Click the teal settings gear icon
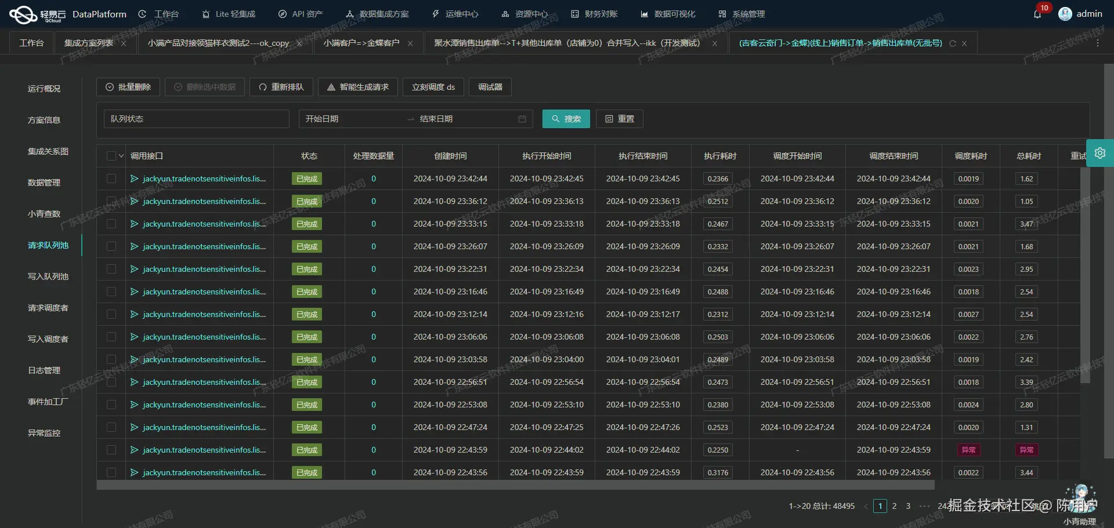Viewport: 1114px width, 528px height. 1100,153
